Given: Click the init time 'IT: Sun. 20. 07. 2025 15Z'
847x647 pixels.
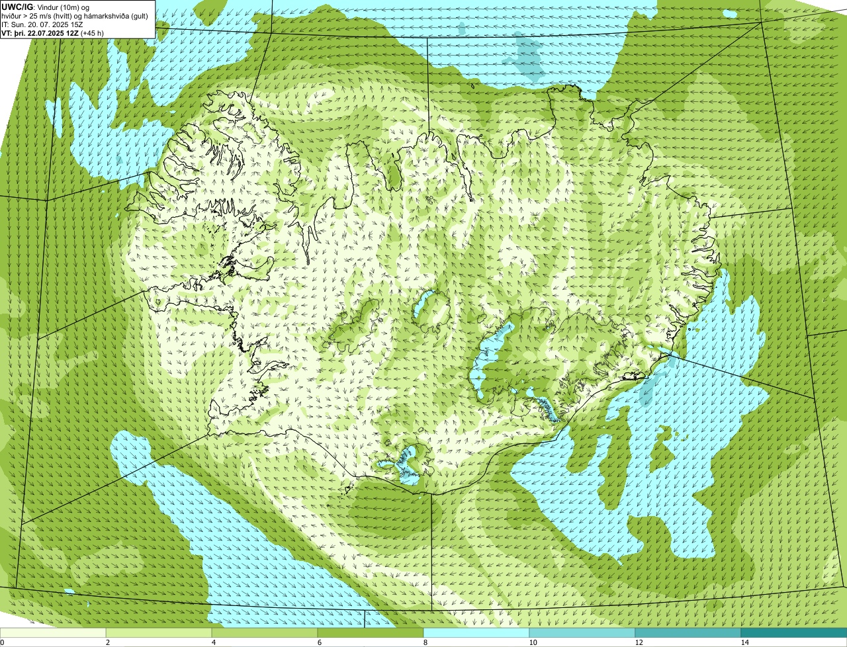Looking at the screenshot, I should 42,24.
